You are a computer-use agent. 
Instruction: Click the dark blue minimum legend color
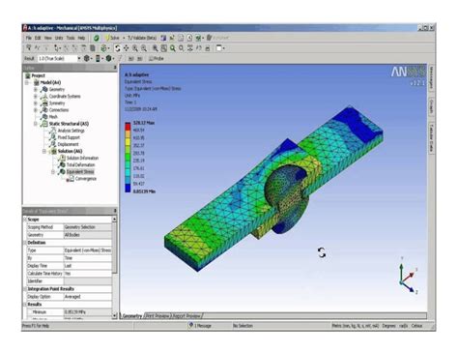128,189
